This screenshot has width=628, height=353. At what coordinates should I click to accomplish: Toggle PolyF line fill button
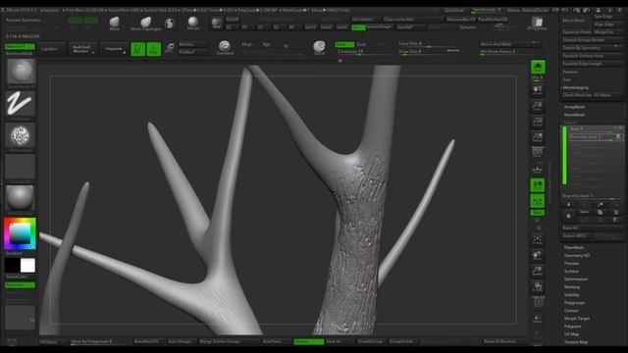pos(538,302)
